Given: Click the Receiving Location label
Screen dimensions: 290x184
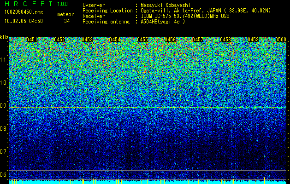Looking at the screenshot, I should tap(107, 11).
